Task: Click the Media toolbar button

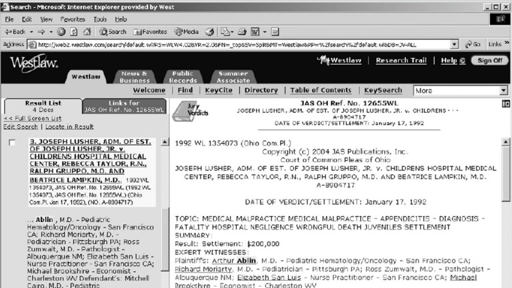Action: click(x=187, y=31)
